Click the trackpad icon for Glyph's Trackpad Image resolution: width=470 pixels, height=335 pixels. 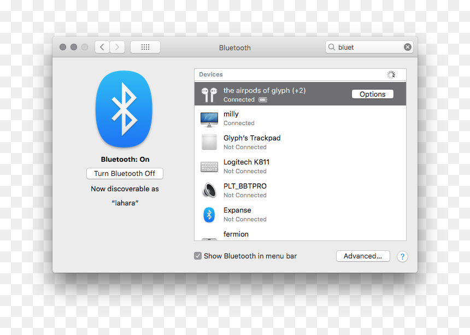point(209,142)
